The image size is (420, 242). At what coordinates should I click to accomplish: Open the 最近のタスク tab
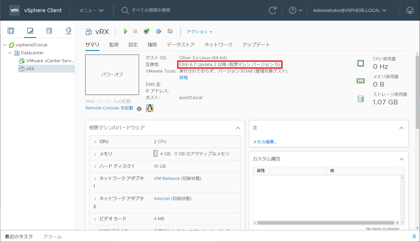(x=19, y=236)
